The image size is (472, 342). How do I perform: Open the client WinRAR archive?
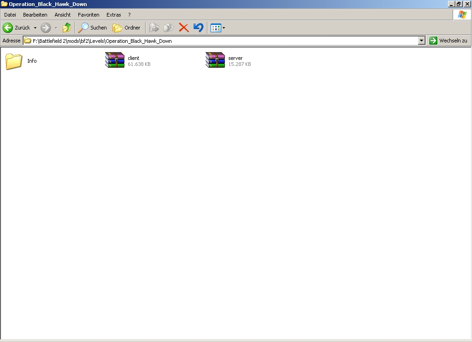[115, 60]
